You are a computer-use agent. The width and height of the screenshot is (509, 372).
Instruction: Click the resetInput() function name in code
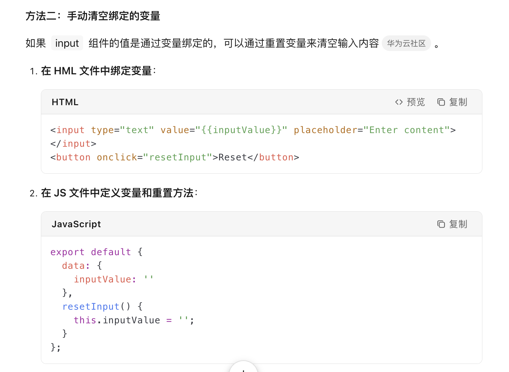tap(91, 307)
